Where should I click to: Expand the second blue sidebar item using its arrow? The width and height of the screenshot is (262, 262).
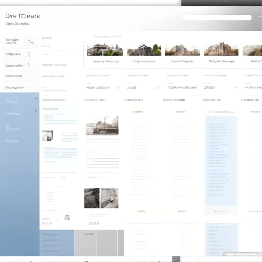click(36, 111)
